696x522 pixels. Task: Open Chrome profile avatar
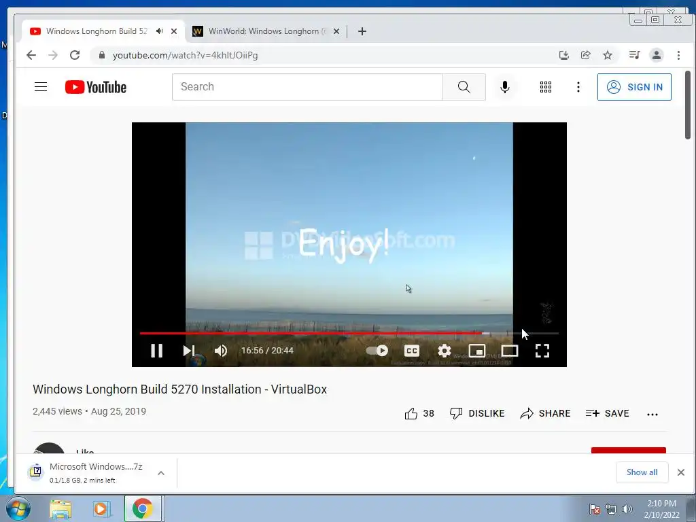657,55
